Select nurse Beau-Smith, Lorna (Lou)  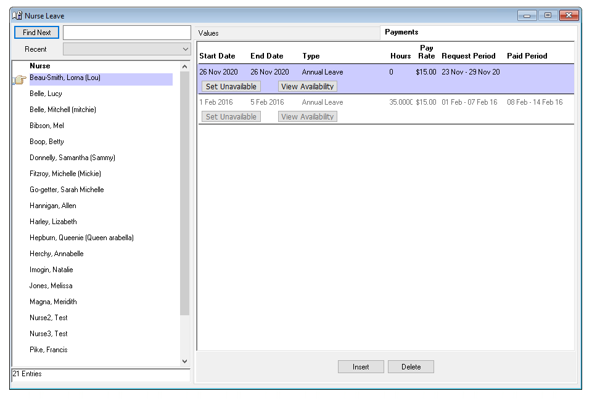point(101,78)
